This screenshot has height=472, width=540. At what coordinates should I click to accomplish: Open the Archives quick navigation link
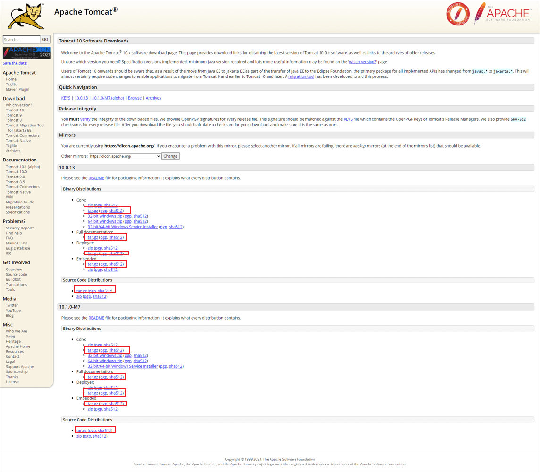tap(153, 98)
